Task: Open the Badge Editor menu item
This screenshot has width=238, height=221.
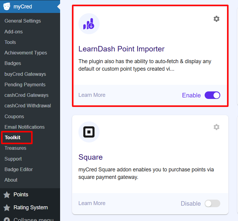Action: pyautogui.click(x=19, y=169)
